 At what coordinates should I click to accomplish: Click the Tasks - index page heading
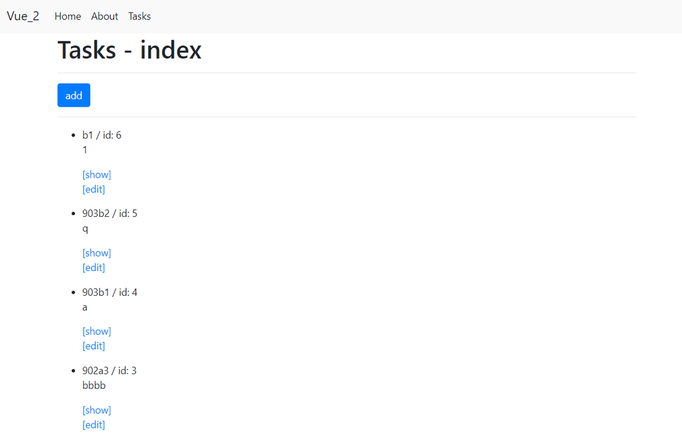coord(129,50)
